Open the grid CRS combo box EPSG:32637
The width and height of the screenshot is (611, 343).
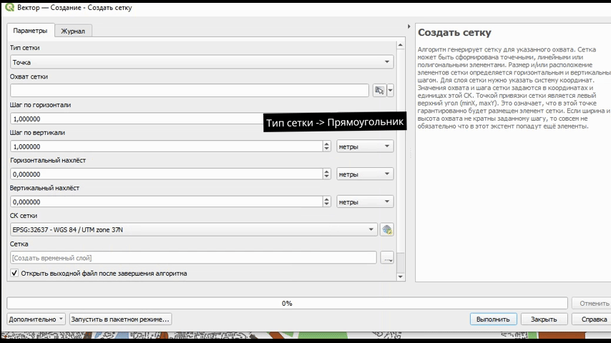tap(193, 229)
